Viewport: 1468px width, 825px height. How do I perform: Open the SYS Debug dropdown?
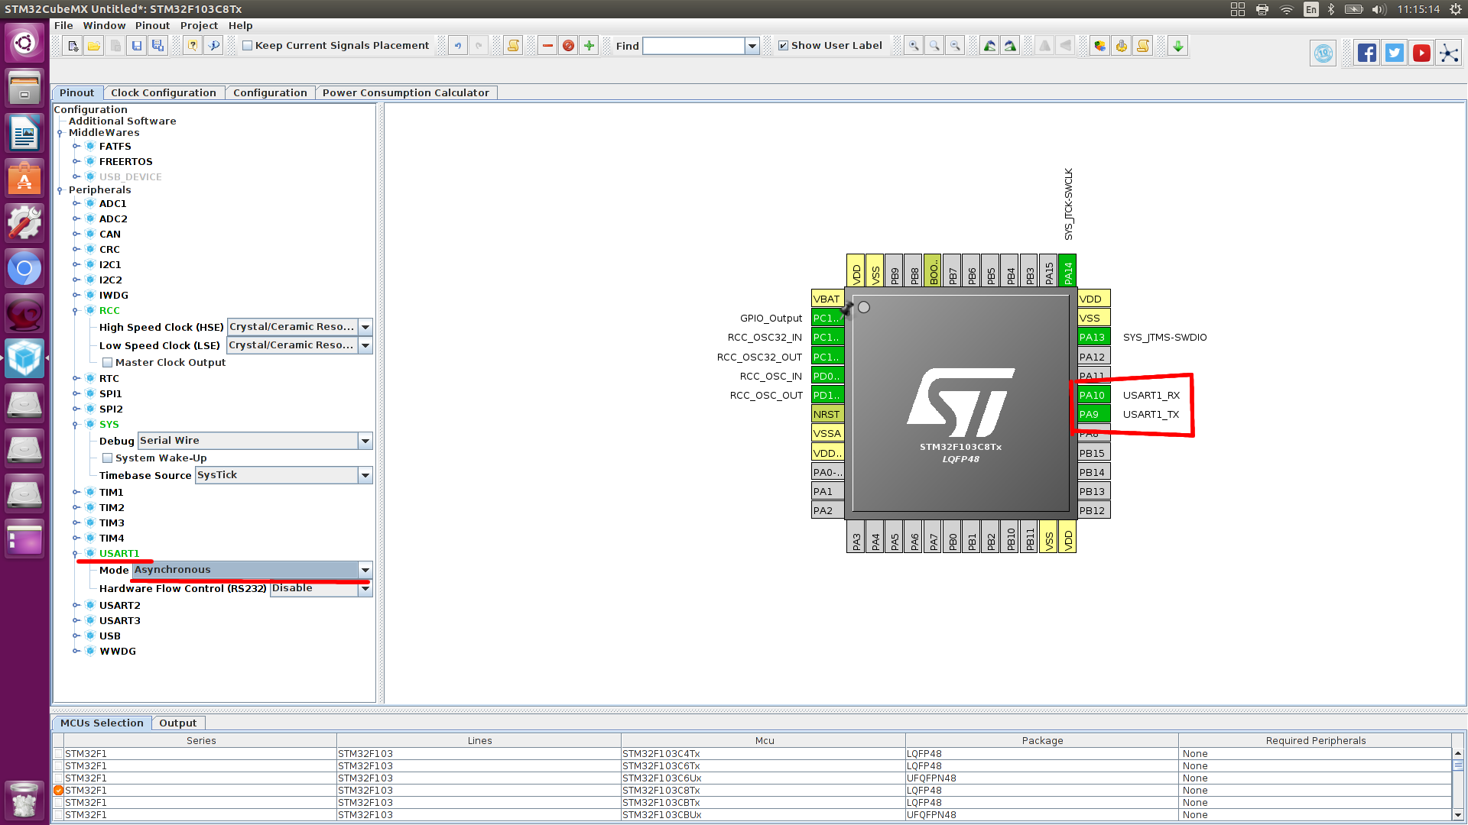365,441
